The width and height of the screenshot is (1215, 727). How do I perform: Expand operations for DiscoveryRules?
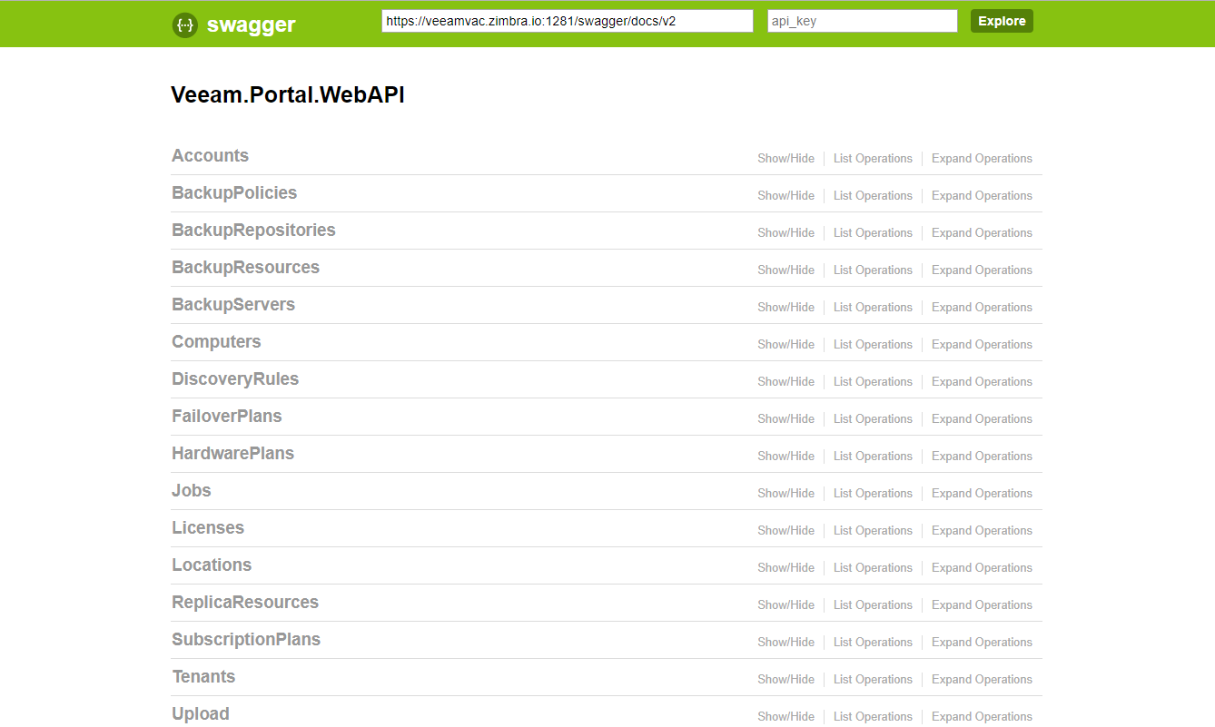[982, 382]
